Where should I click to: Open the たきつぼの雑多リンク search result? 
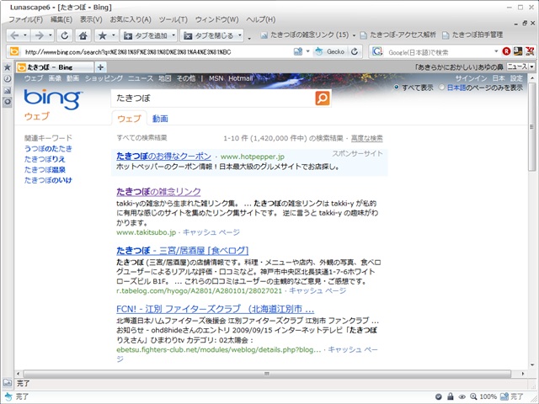click(158, 192)
